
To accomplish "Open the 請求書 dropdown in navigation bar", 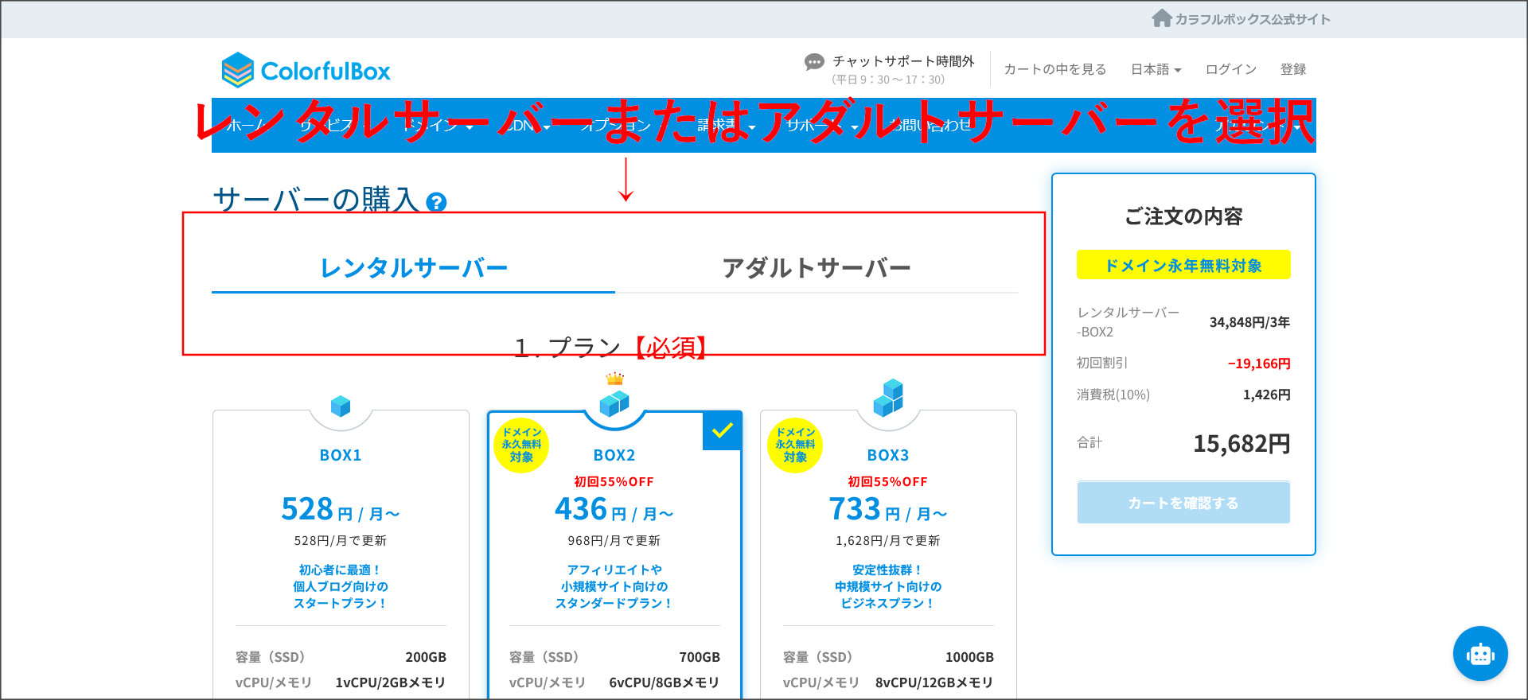I will (x=725, y=125).
